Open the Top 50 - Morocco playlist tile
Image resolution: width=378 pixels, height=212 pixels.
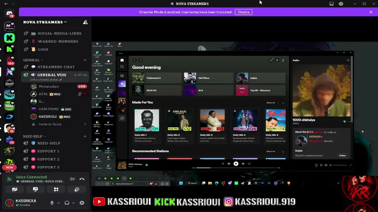click(261, 90)
